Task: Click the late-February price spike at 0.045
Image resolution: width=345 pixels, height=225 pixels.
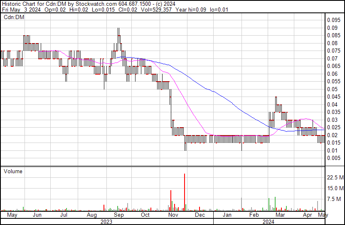Action: click(x=276, y=104)
